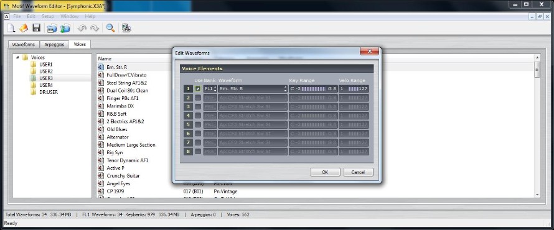
Task: Click the New file toolbar icon
Action: click(11, 28)
